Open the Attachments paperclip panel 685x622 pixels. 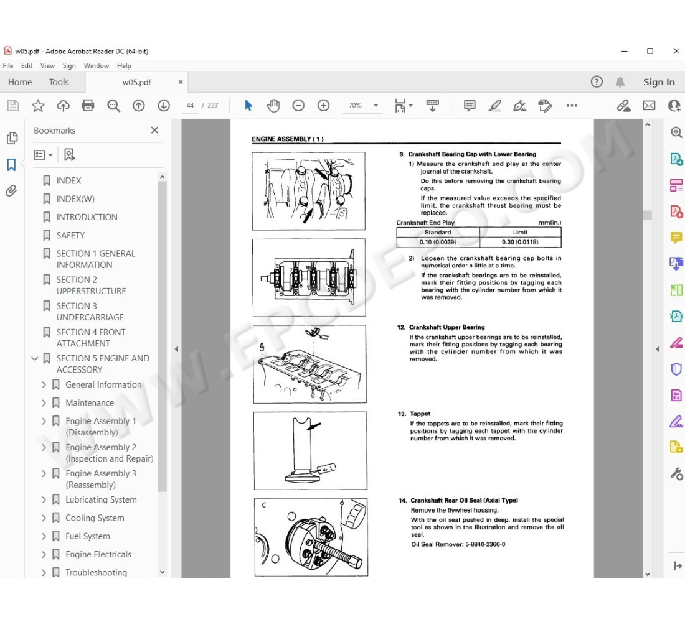[11, 191]
